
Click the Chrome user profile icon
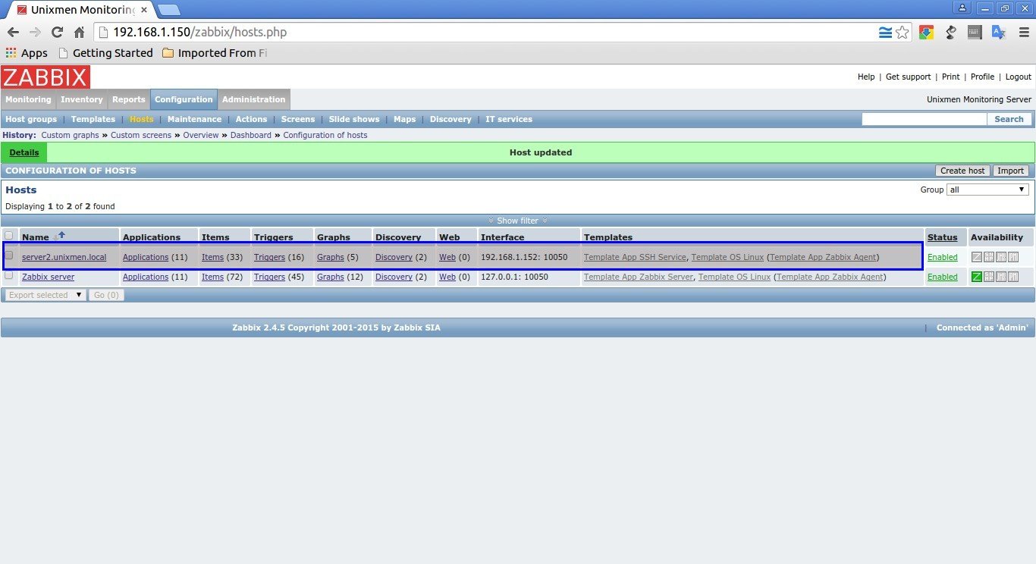point(962,8)
